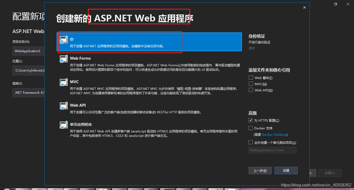354x190 pixels.
Task: Enable the Web 窗体(F) checkbox
Action: [x=251, y=77]
